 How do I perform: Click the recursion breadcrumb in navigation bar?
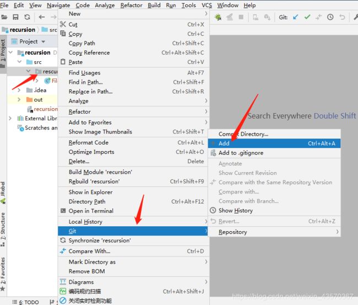19,30
